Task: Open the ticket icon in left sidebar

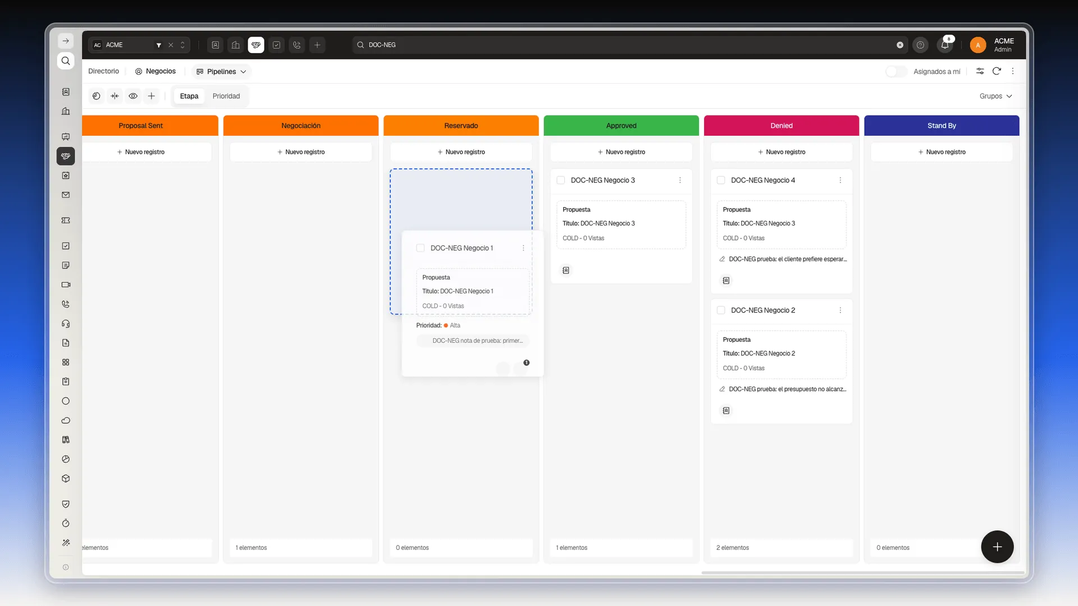Action: coord(66,221)
